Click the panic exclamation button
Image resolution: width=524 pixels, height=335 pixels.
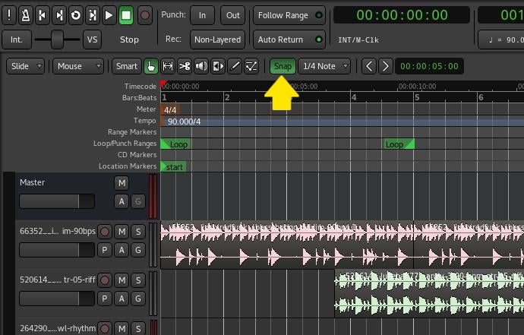click(10, 14)
